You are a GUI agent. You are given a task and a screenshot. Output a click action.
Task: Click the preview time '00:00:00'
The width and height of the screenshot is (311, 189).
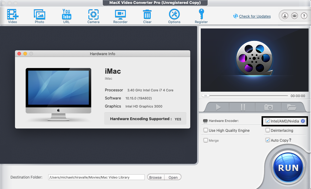(x=298, y=96)
